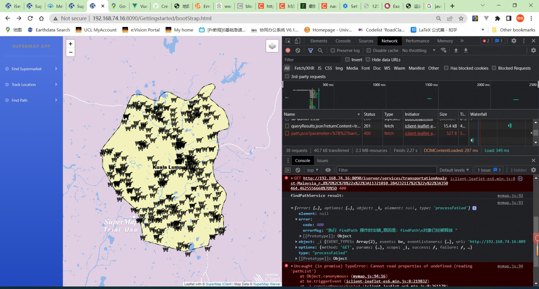Open the Issues drawer tab

(x=323, y=160)
